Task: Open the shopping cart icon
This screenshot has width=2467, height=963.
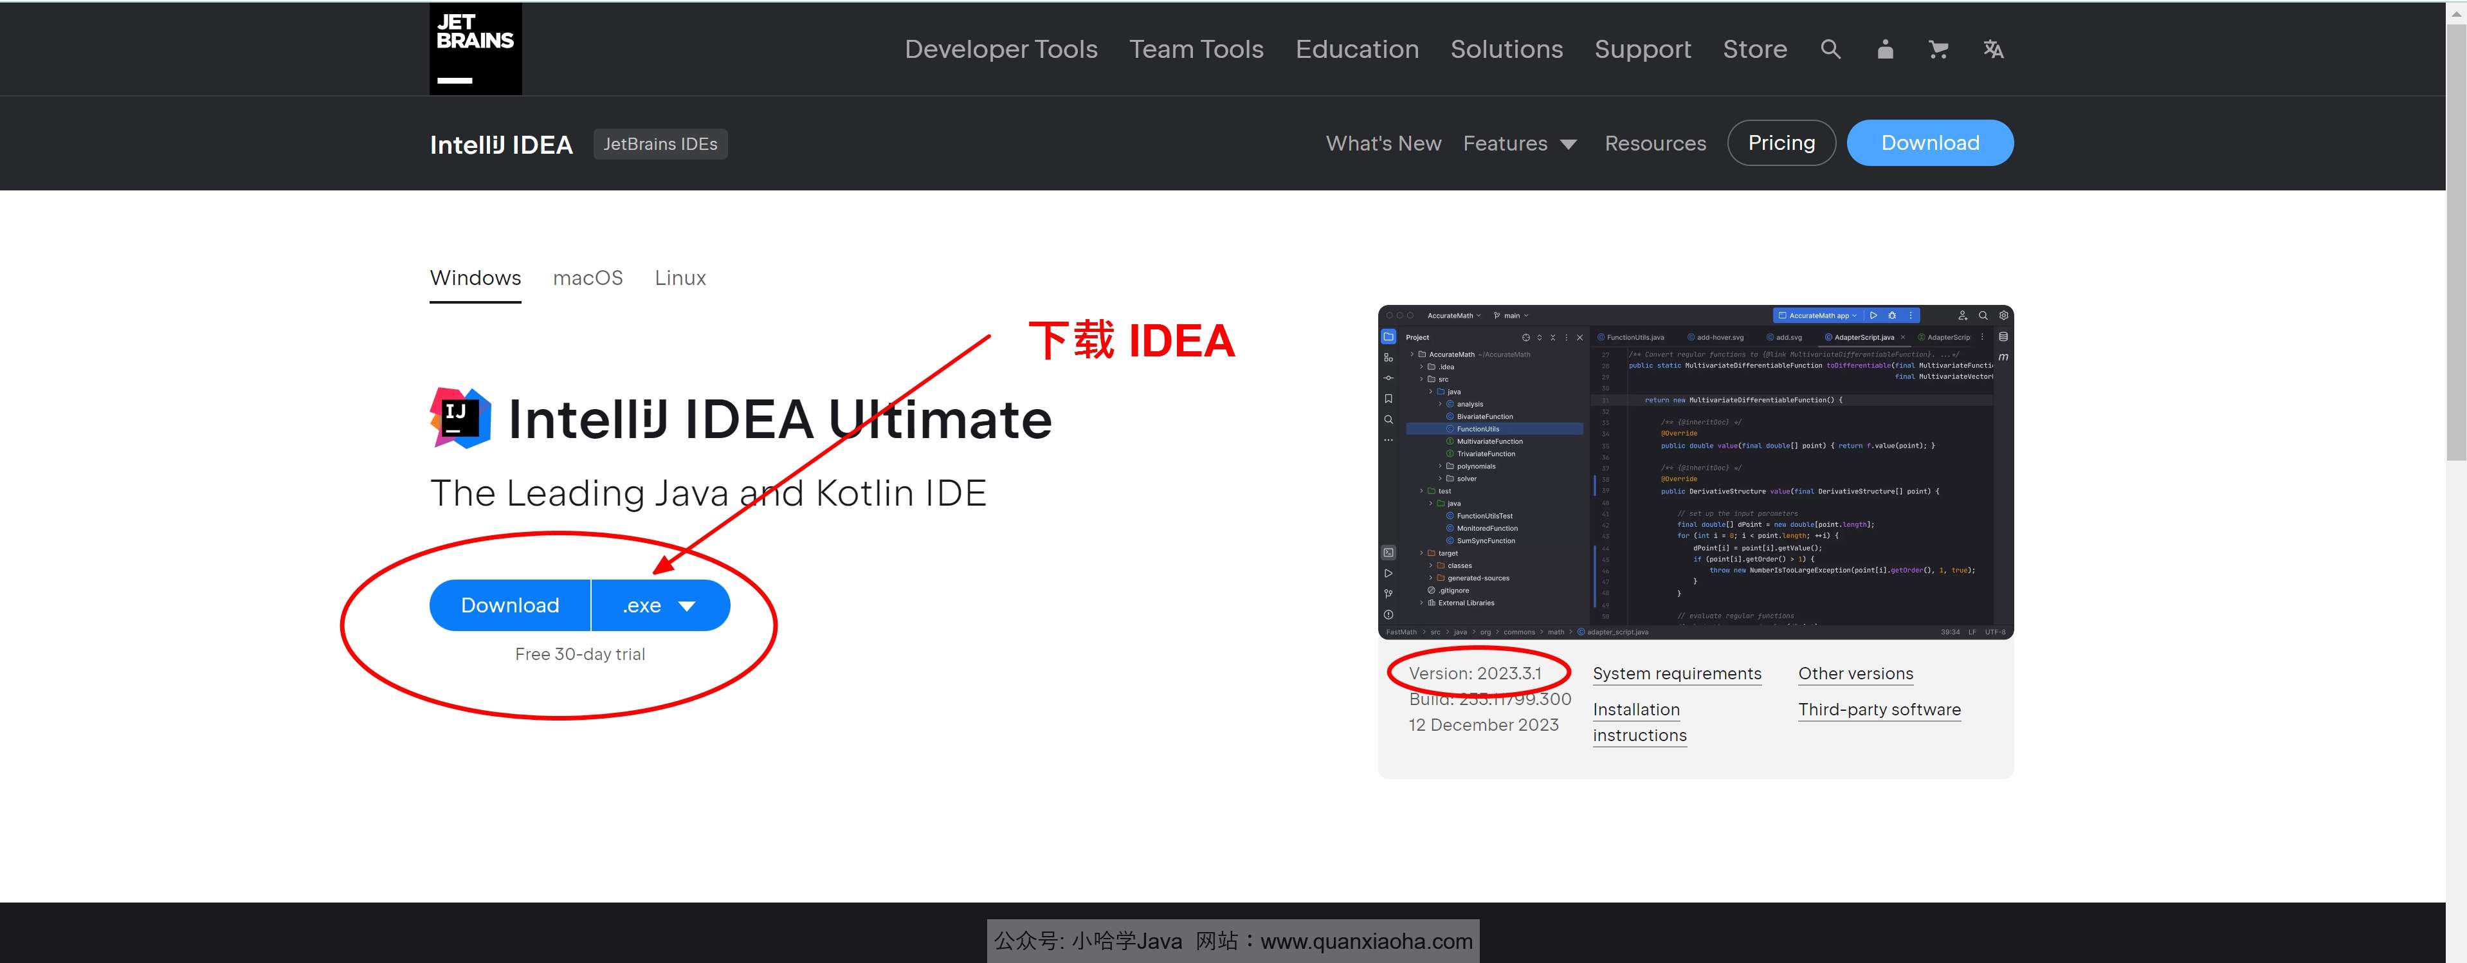Action: pyautogui.click(x=1938, y=49)
